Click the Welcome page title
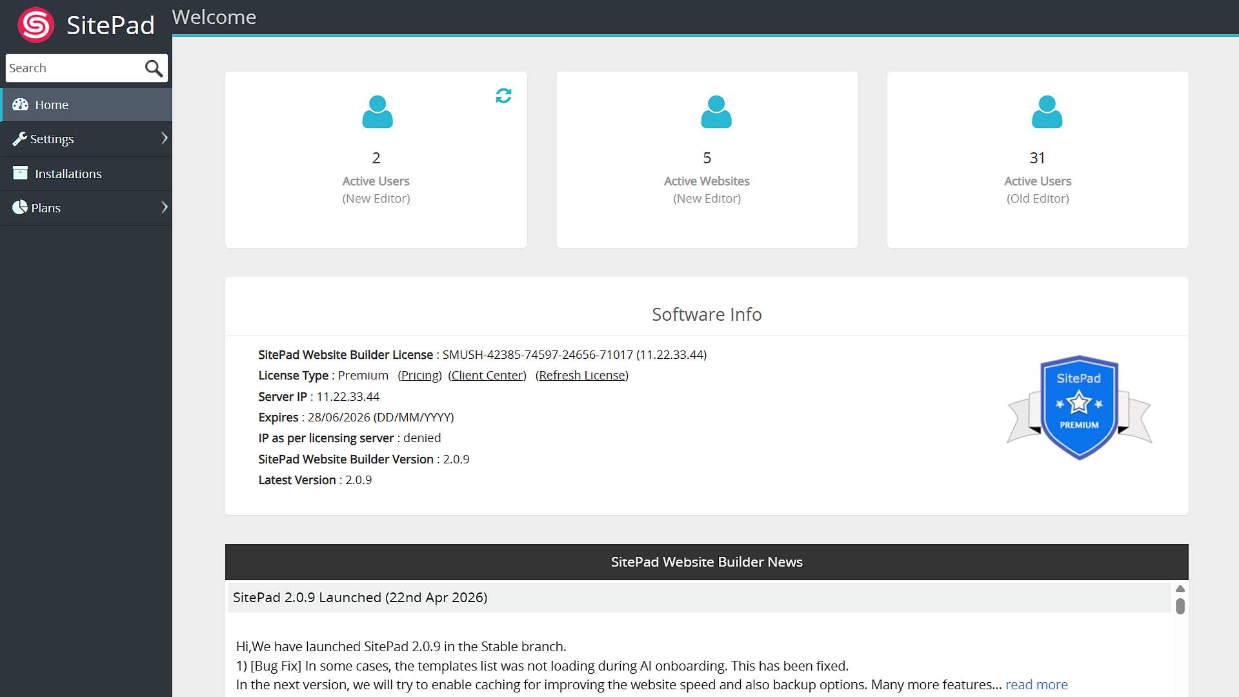Image resolution: width=1239 pixels, height=697 pixels. click(214, 17)
